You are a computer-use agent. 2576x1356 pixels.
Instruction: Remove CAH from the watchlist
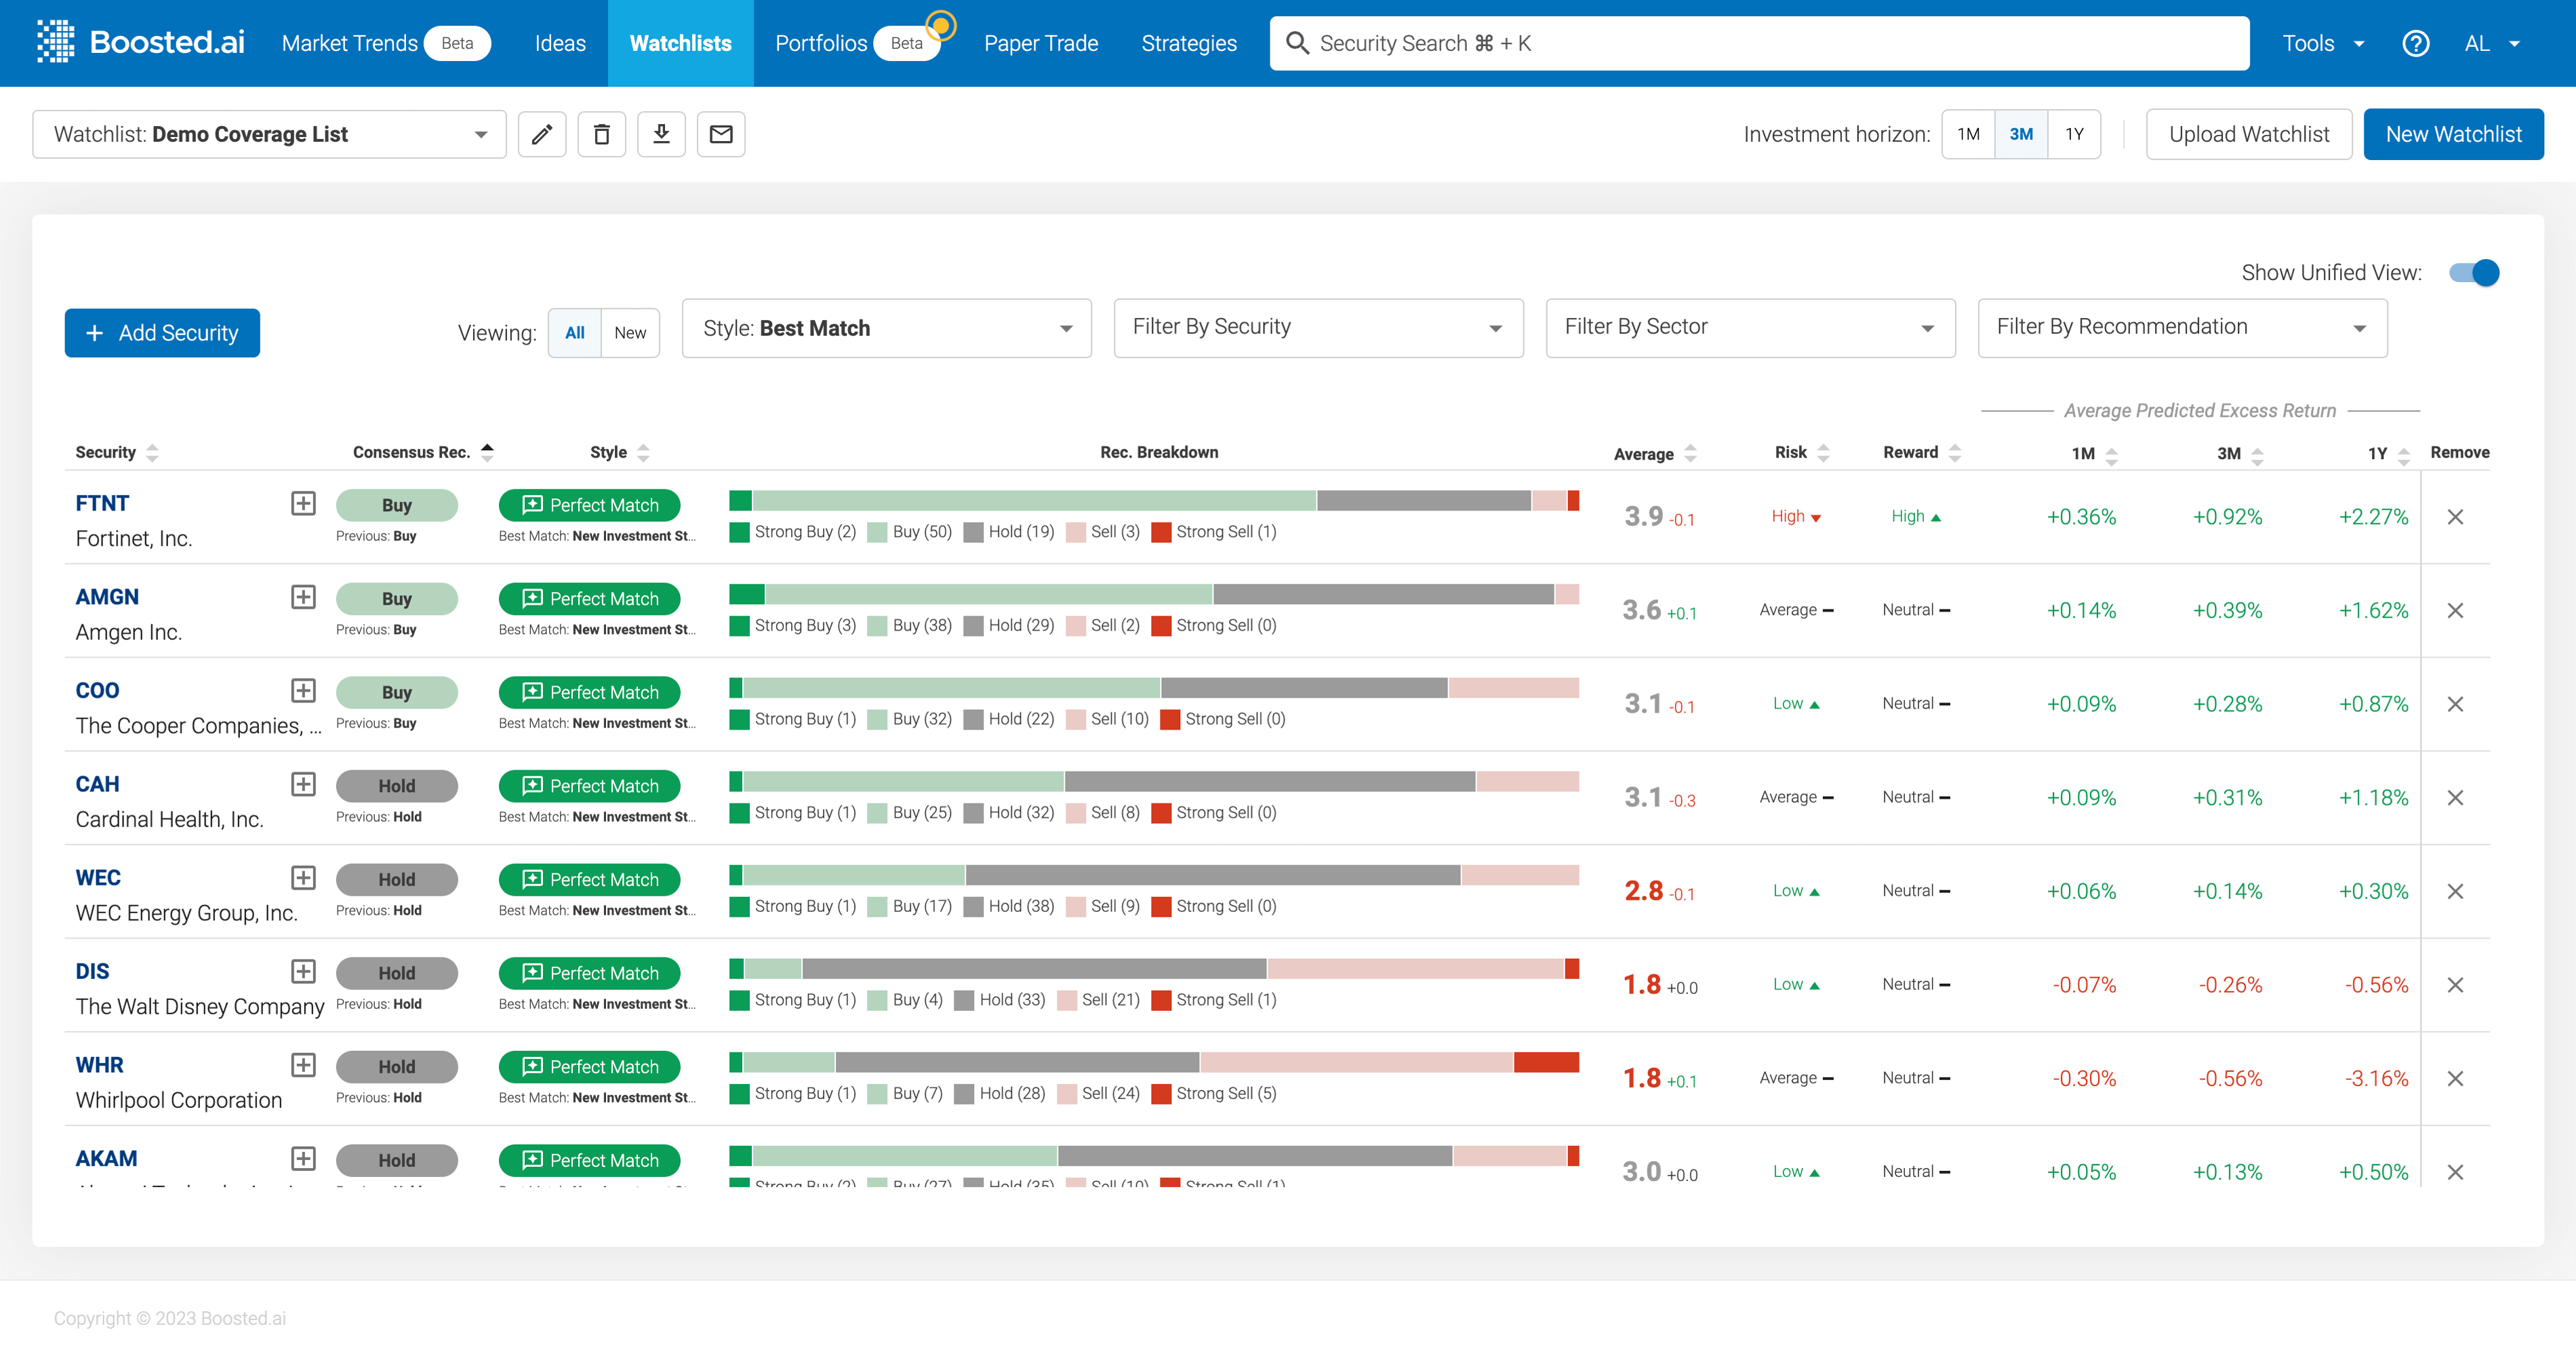click(2455, 798)
